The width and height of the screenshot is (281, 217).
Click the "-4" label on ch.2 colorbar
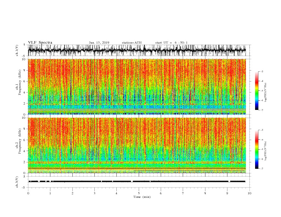(x=262, y=140)
